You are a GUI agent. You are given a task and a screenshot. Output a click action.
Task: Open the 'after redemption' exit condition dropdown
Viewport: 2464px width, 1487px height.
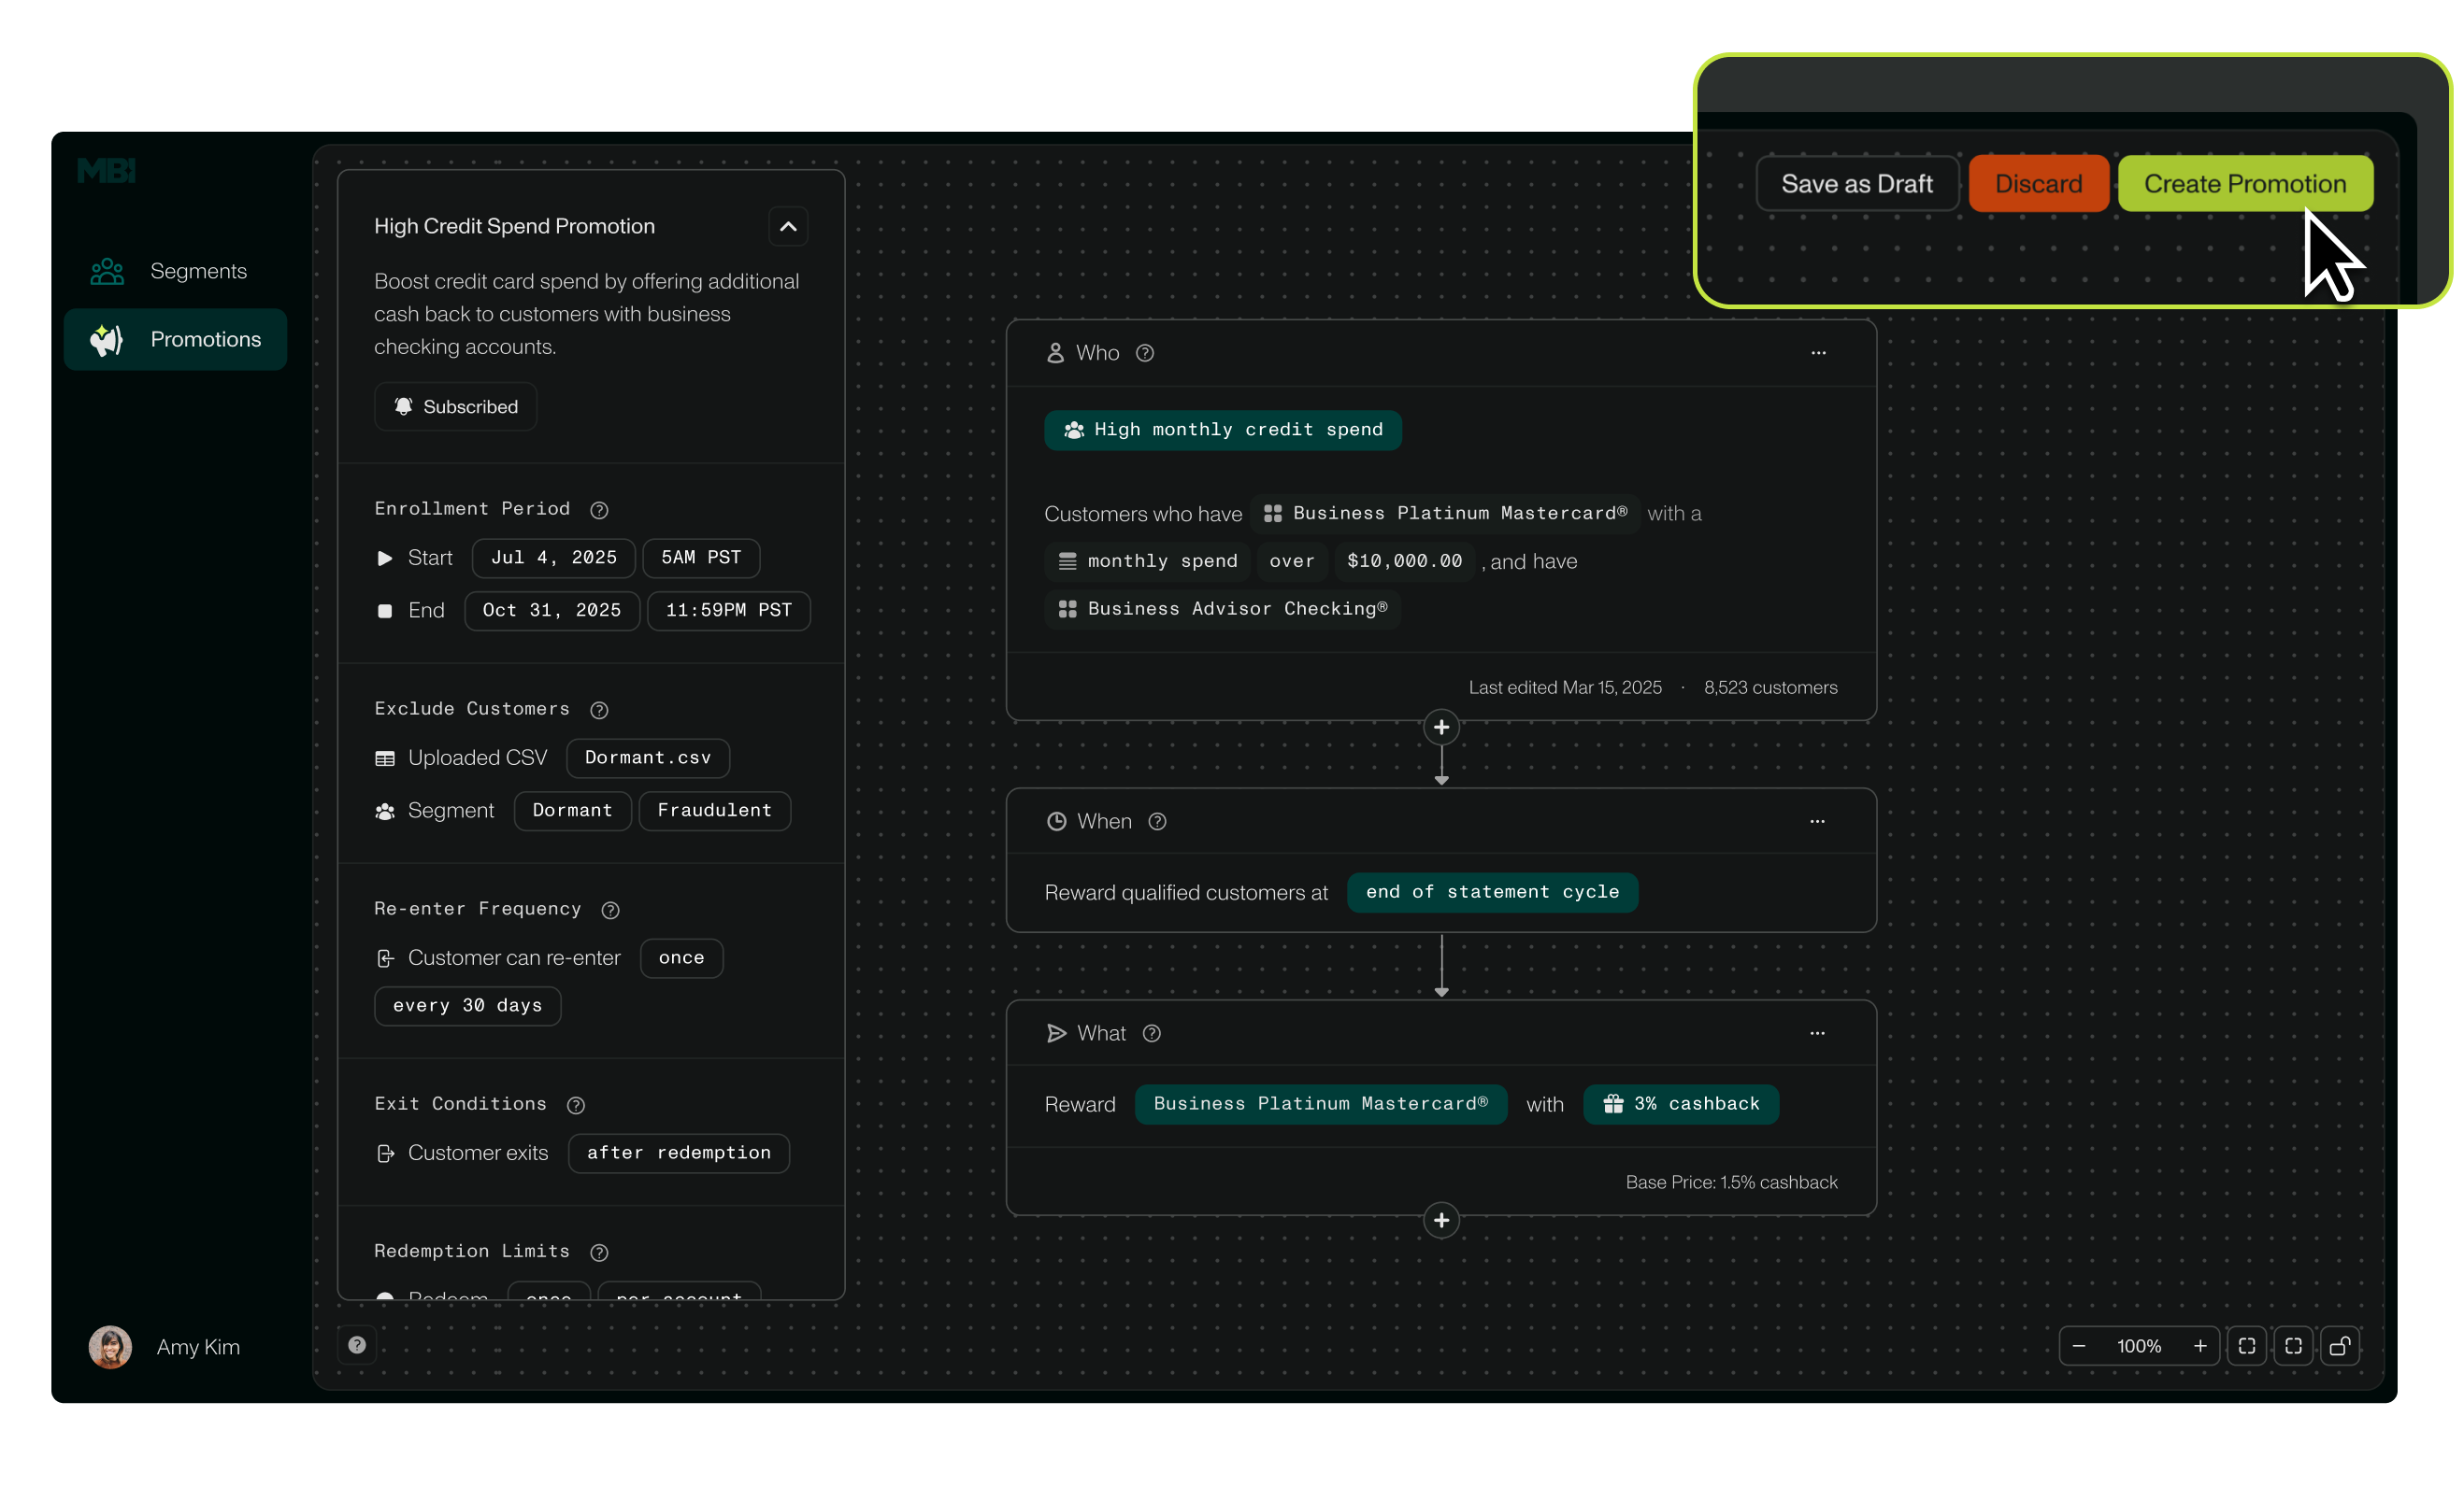tap(678, 1153)
